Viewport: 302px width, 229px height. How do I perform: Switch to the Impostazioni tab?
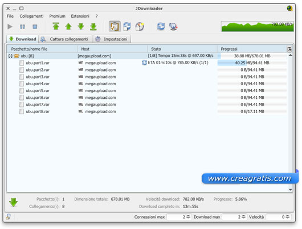tap(112, 39)
